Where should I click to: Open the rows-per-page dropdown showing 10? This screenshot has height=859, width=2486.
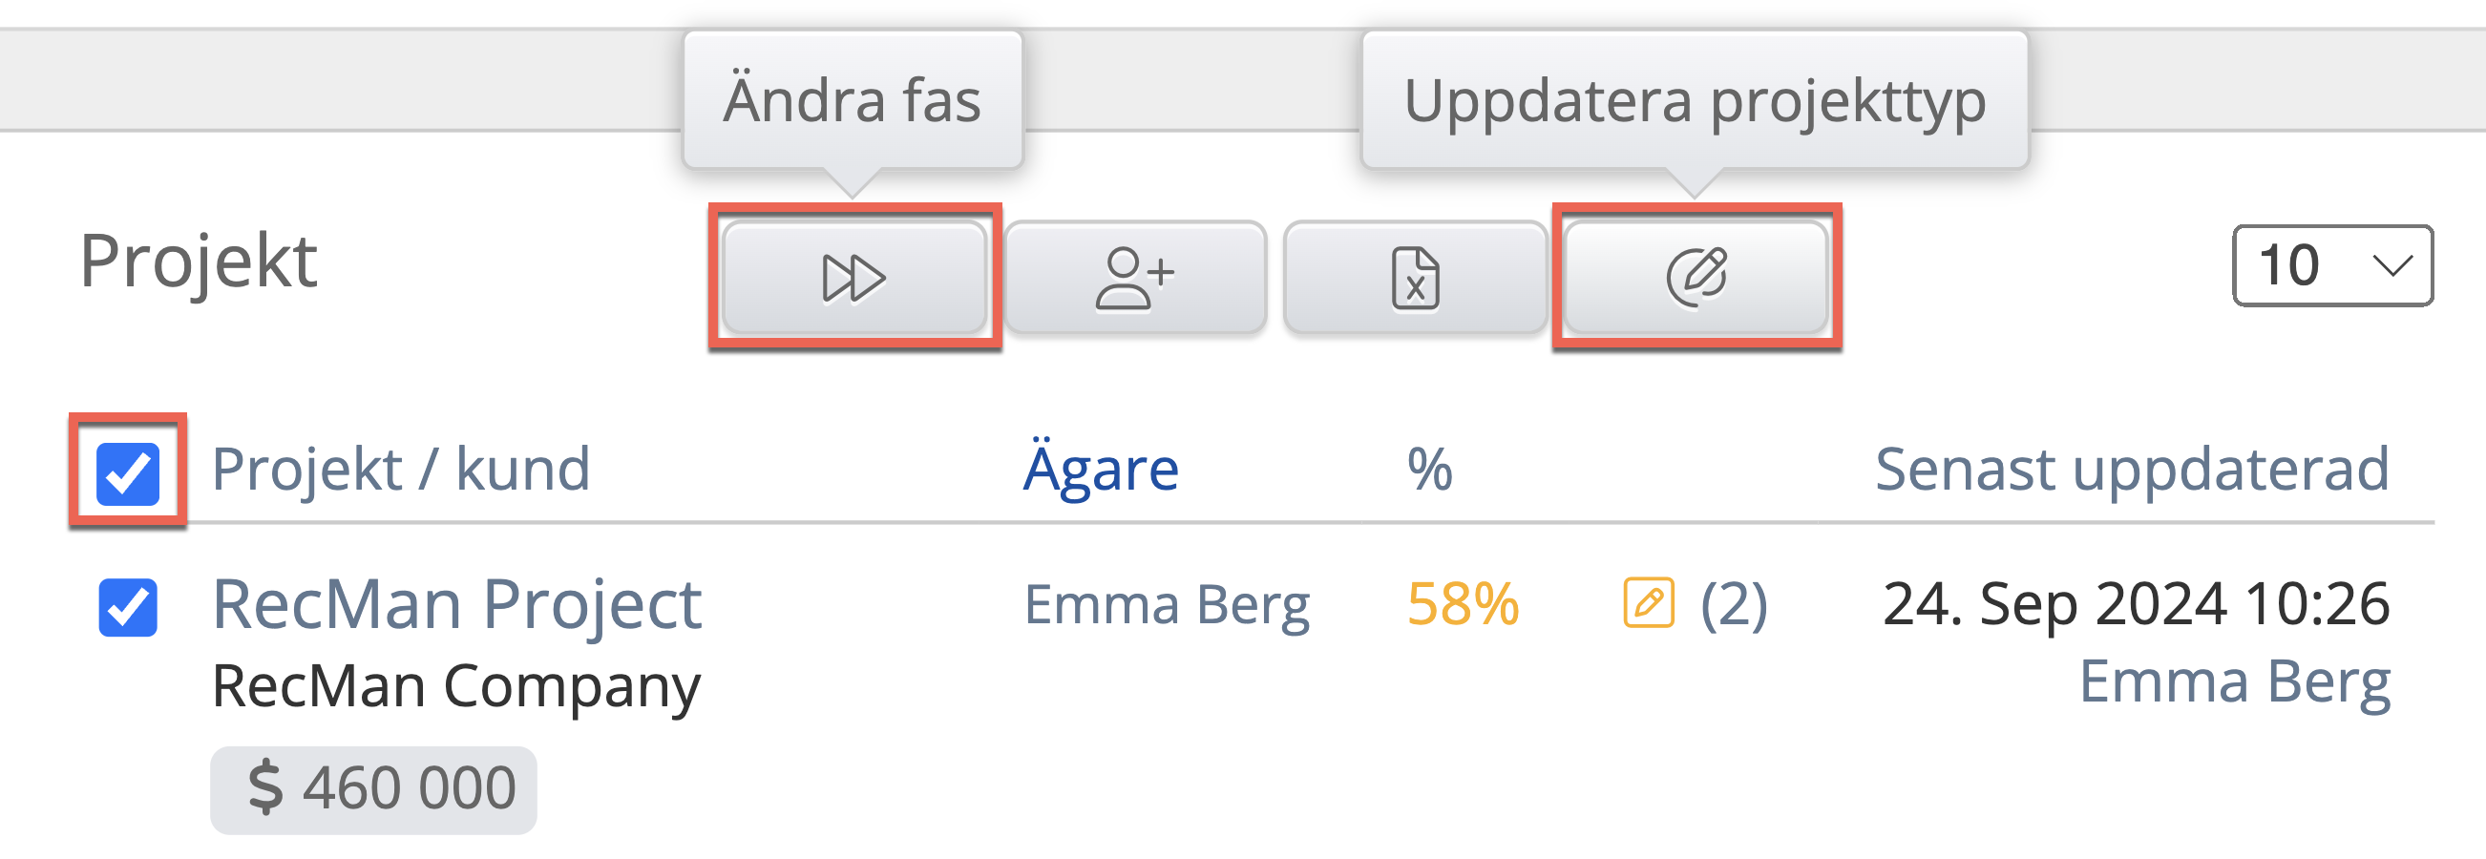click(2331, 265)
